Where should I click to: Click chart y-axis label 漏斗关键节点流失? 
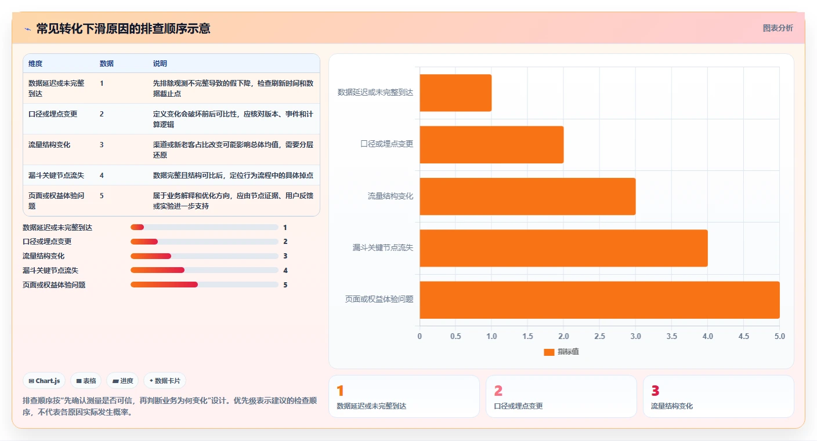[x=383, y=248]
